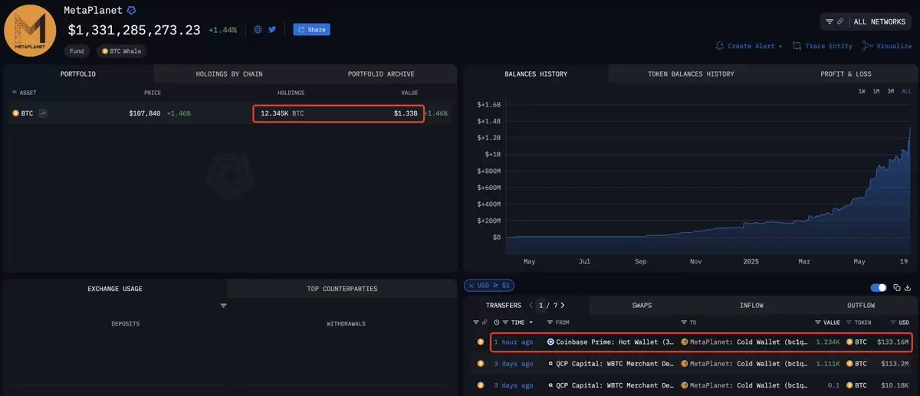Sort portfolio by the ASSET column
Screen dimensions: 920x396
tap(24, 93)
